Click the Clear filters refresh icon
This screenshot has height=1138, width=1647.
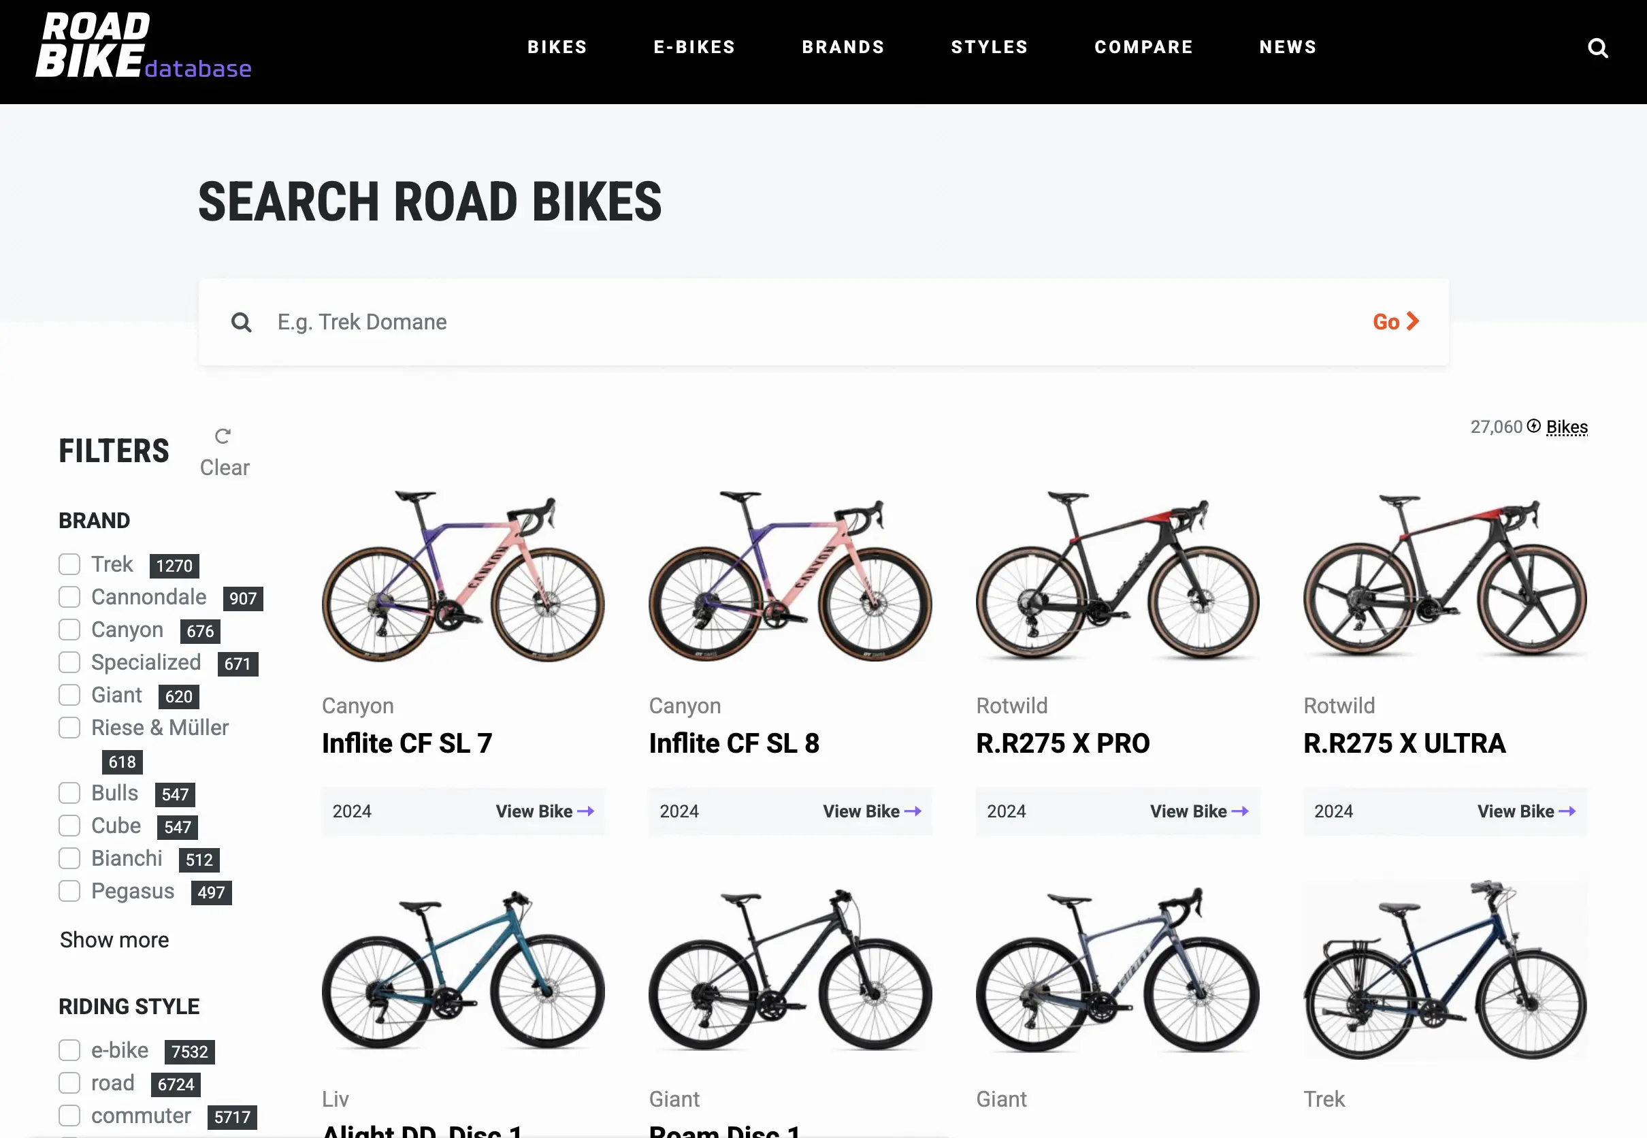[223, 436]
